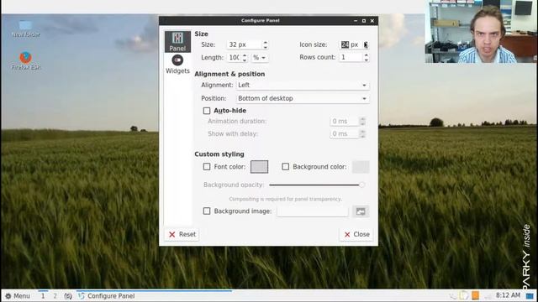Click the Icon size input field
This screenshot has width=538, height=302.
pos(351,44)
